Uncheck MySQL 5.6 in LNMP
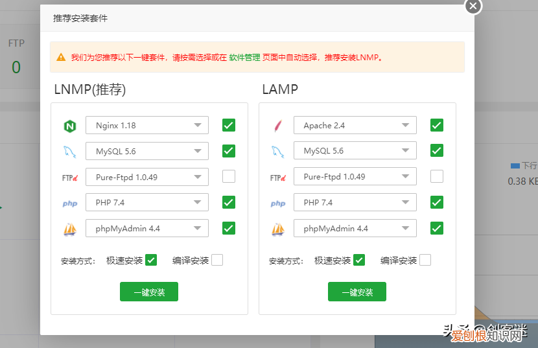The image size is (538, 348). pos(229,151)
